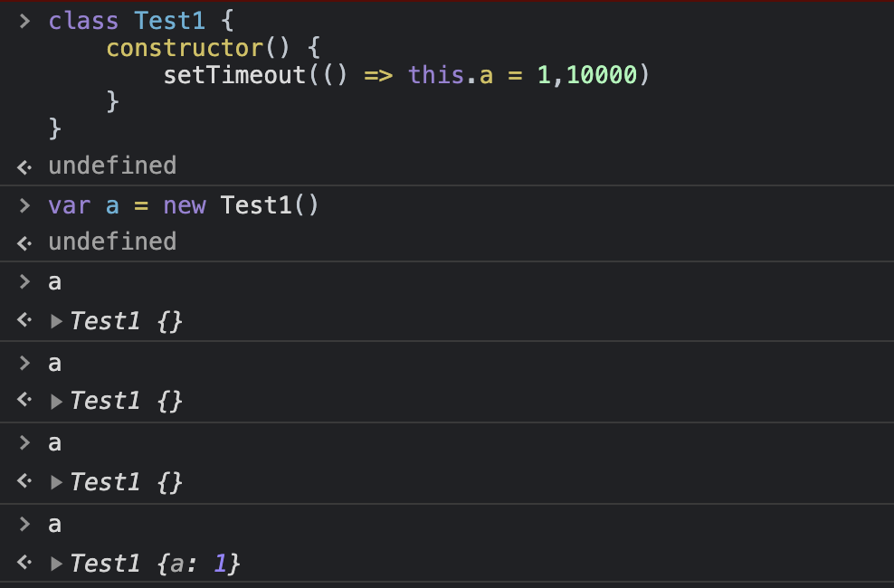The height and width of the screenshot is (588, 894).
Task: Click the setTimeout arrow function line
Action: click(406, 75)
